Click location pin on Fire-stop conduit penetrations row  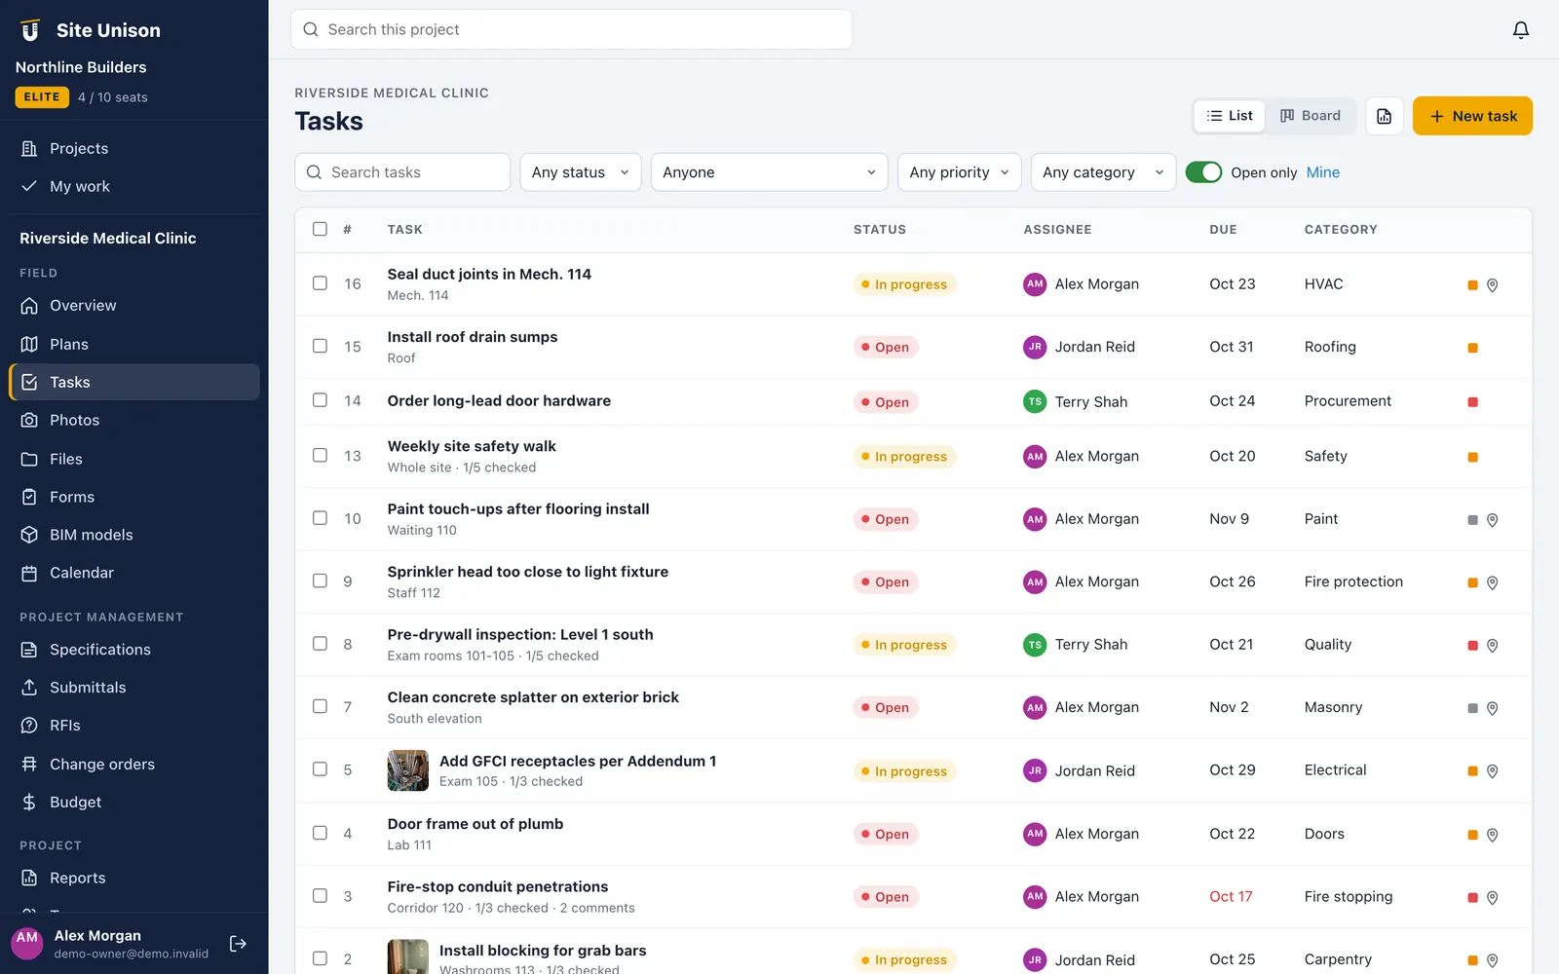tap(1492, 898)
